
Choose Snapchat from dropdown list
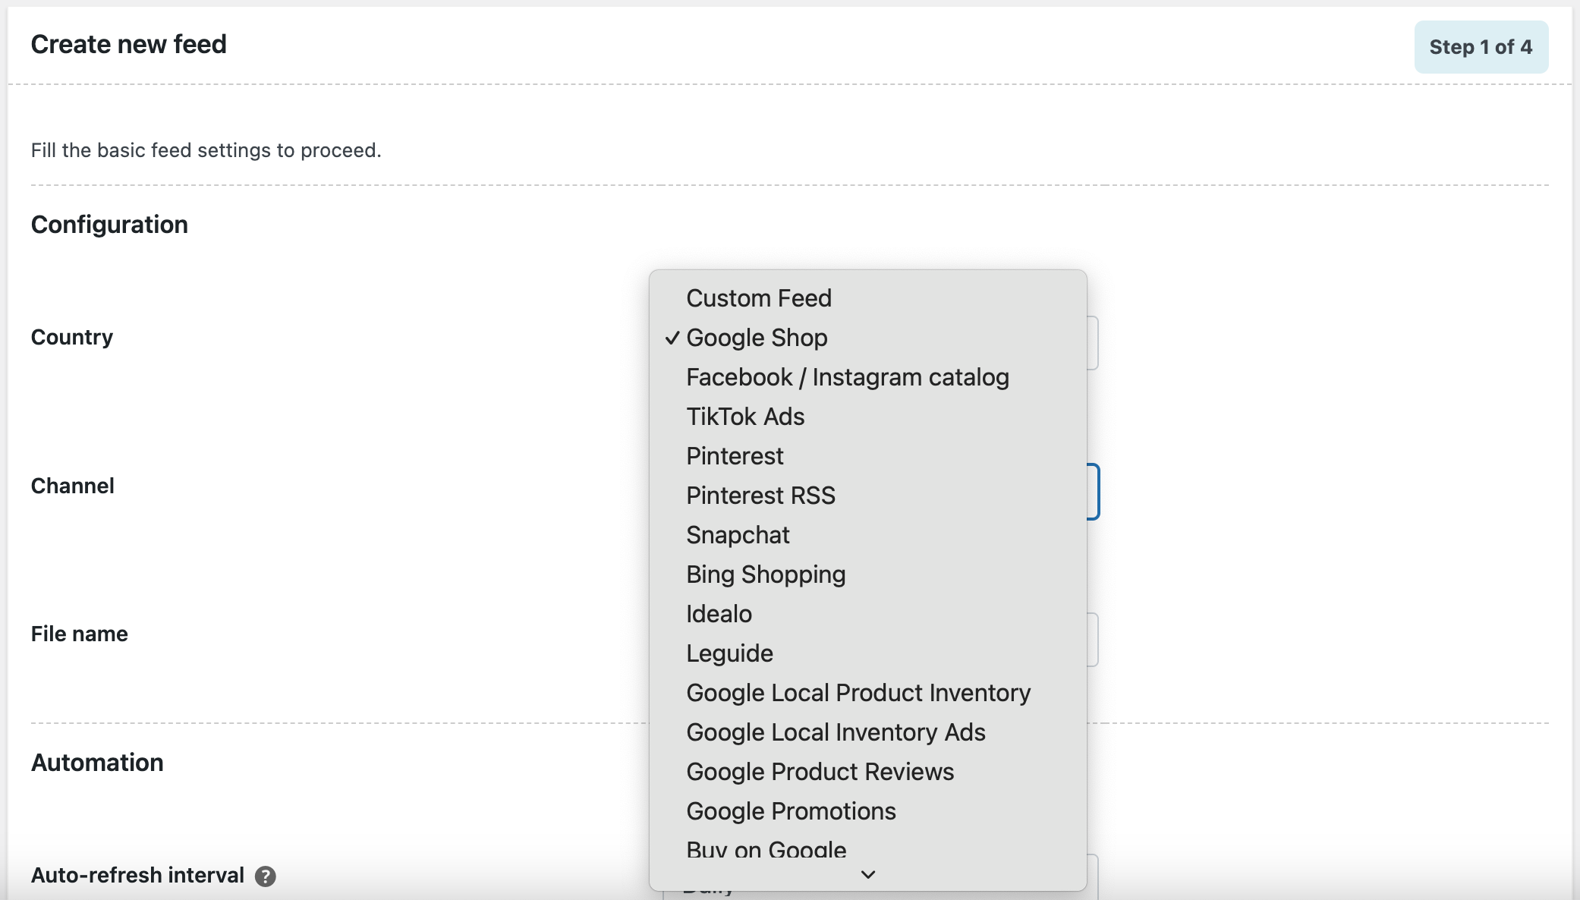[x=868, y=535]
